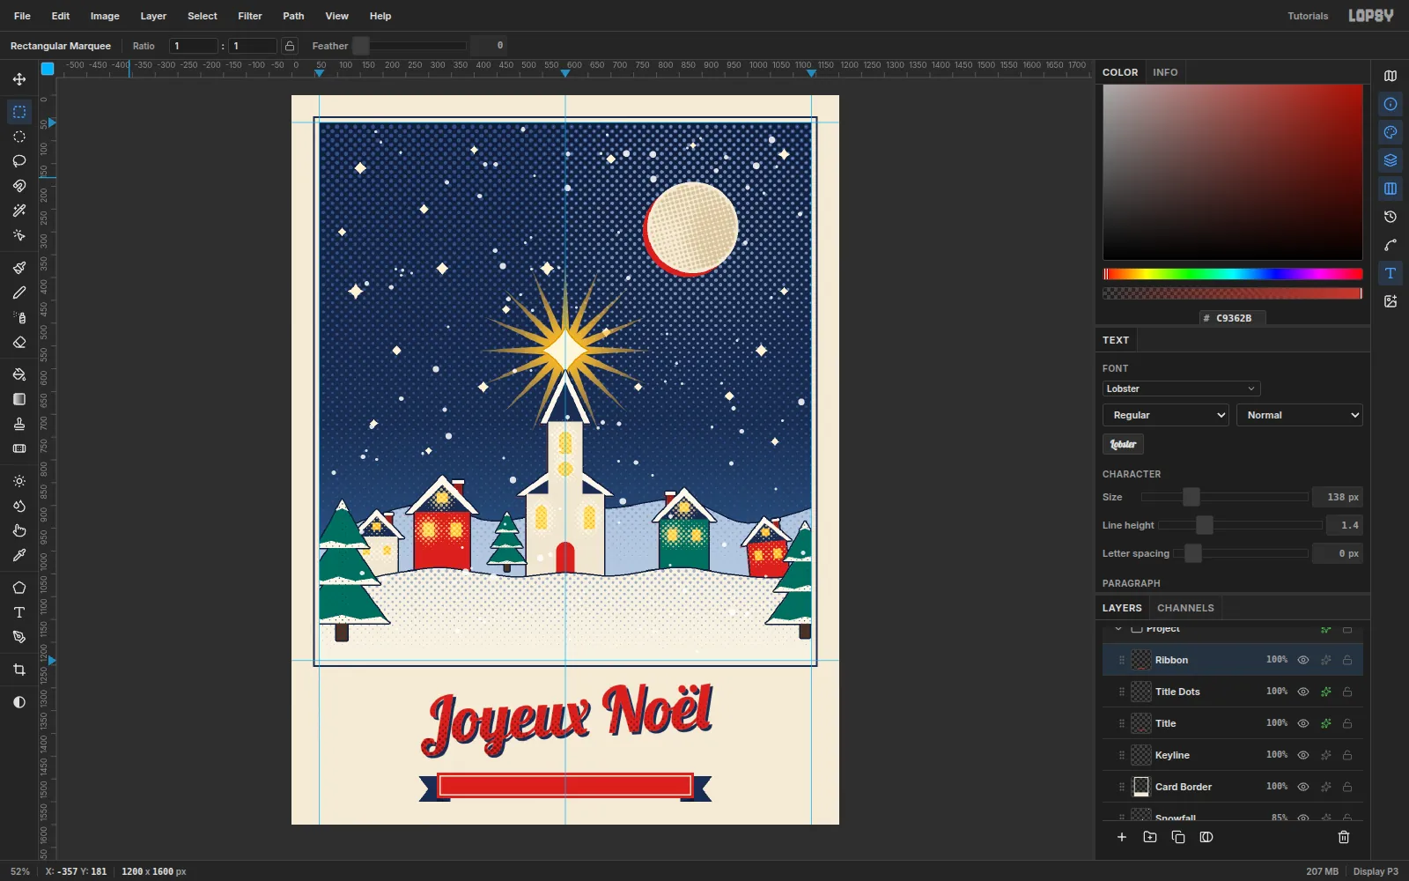Select the Hand pan tool
The image size is (1409, 881).
(x=19, y=530)
